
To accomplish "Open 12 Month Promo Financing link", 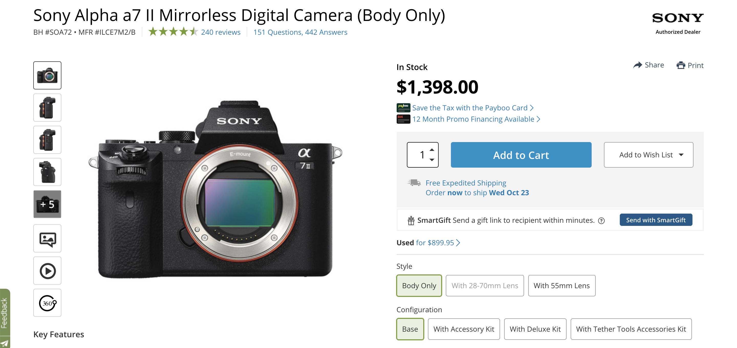I will pos(473,119).
